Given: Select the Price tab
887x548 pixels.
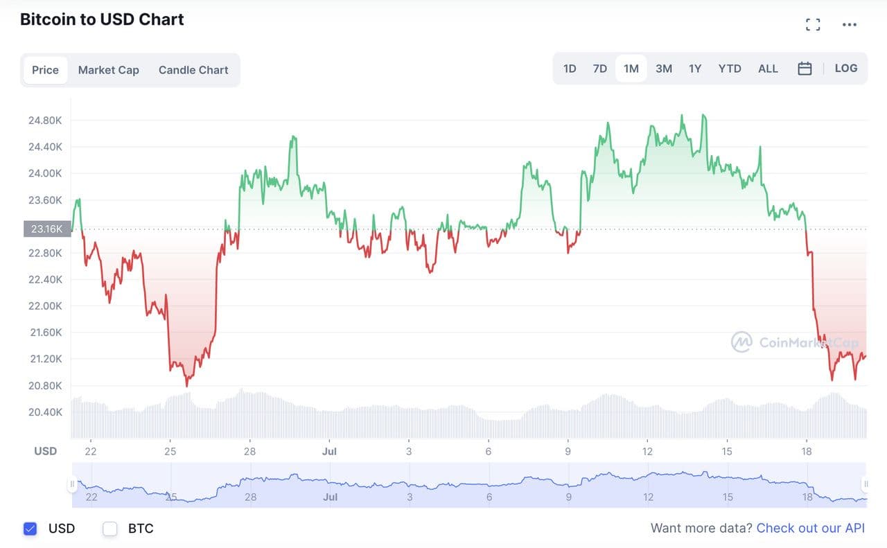Looking at the screenshot, I should (x=46, y=70).
